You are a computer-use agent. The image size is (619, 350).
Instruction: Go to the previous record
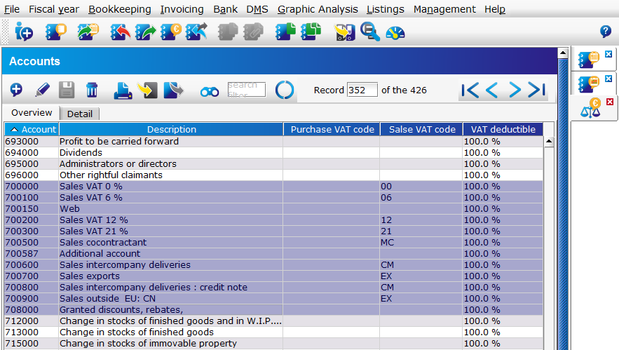click(x=492, y=90)
